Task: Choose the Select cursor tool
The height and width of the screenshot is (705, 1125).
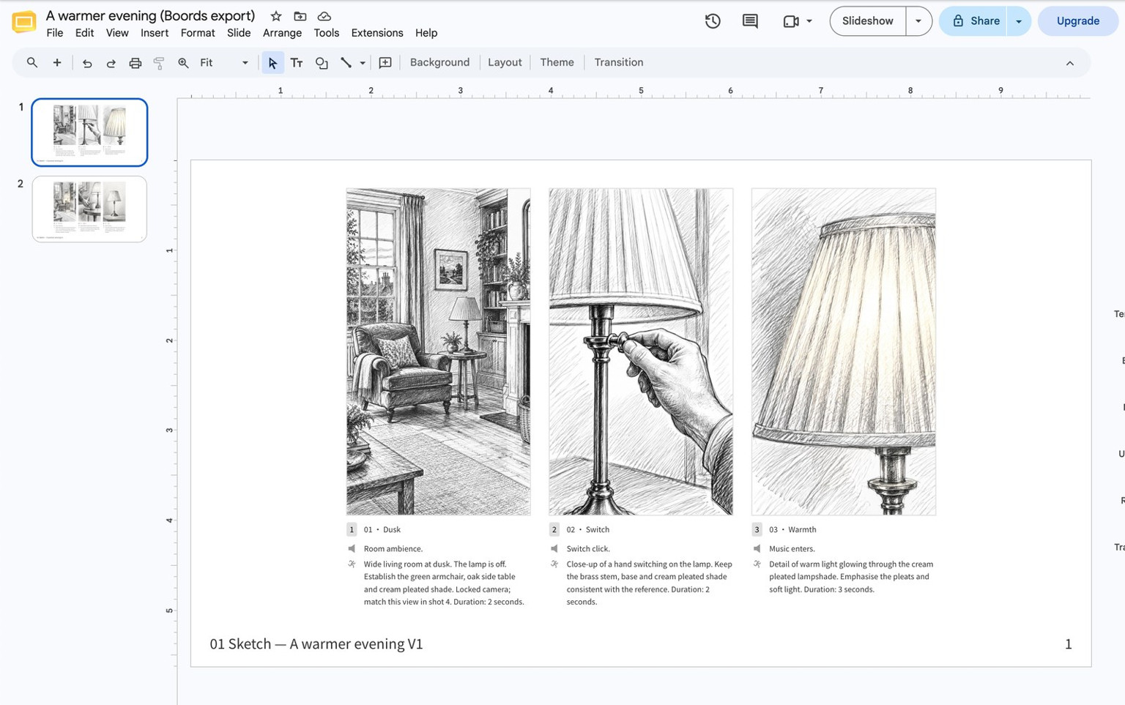Action: (x=272, y=63)
